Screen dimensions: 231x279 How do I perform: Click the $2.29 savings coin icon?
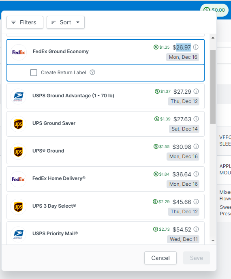(155, 202)
